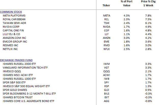
Task: Select SPY ticker symbol
Action: (x=107, y=82)
